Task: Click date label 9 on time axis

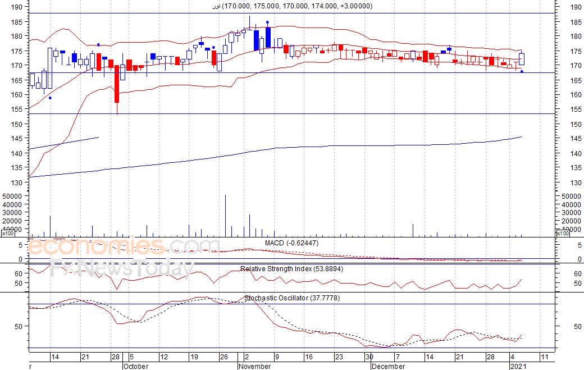Action: (277, 357)
